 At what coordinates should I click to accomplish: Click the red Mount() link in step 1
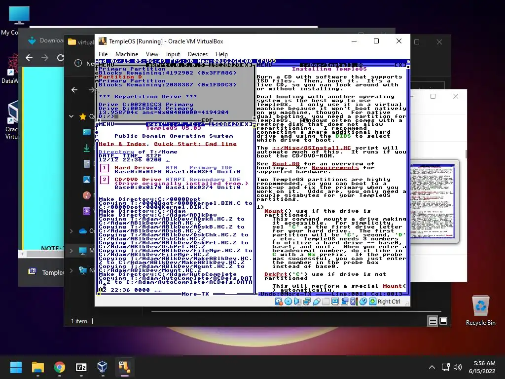click(x=274, y=211)
